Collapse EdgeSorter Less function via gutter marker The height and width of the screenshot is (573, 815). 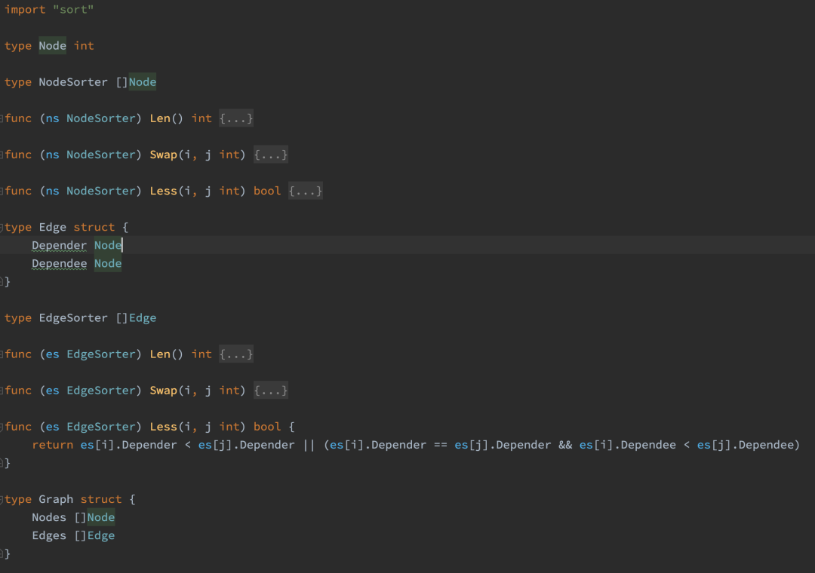pos(2,427)
